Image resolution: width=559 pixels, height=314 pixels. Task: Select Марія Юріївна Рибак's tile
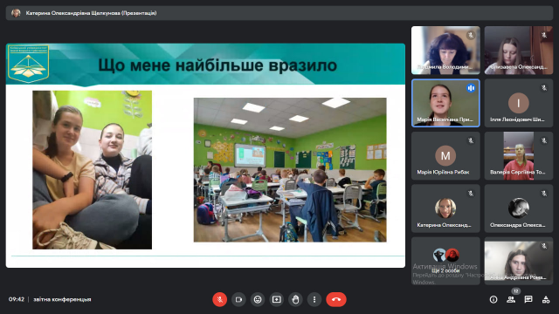pos(445,155)
